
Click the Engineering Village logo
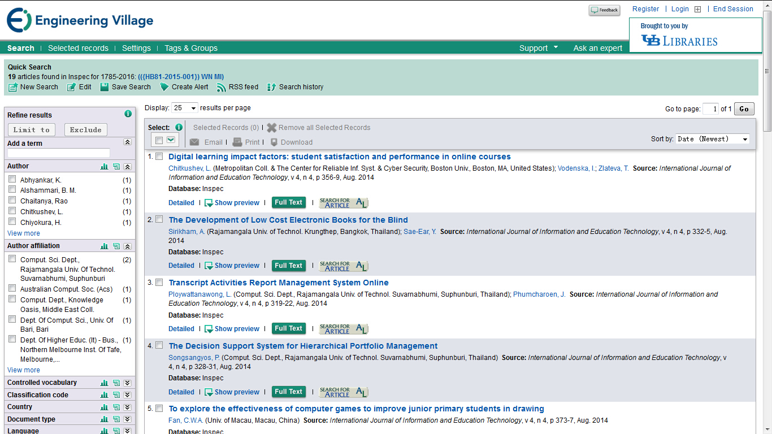[x=80, y=20]
